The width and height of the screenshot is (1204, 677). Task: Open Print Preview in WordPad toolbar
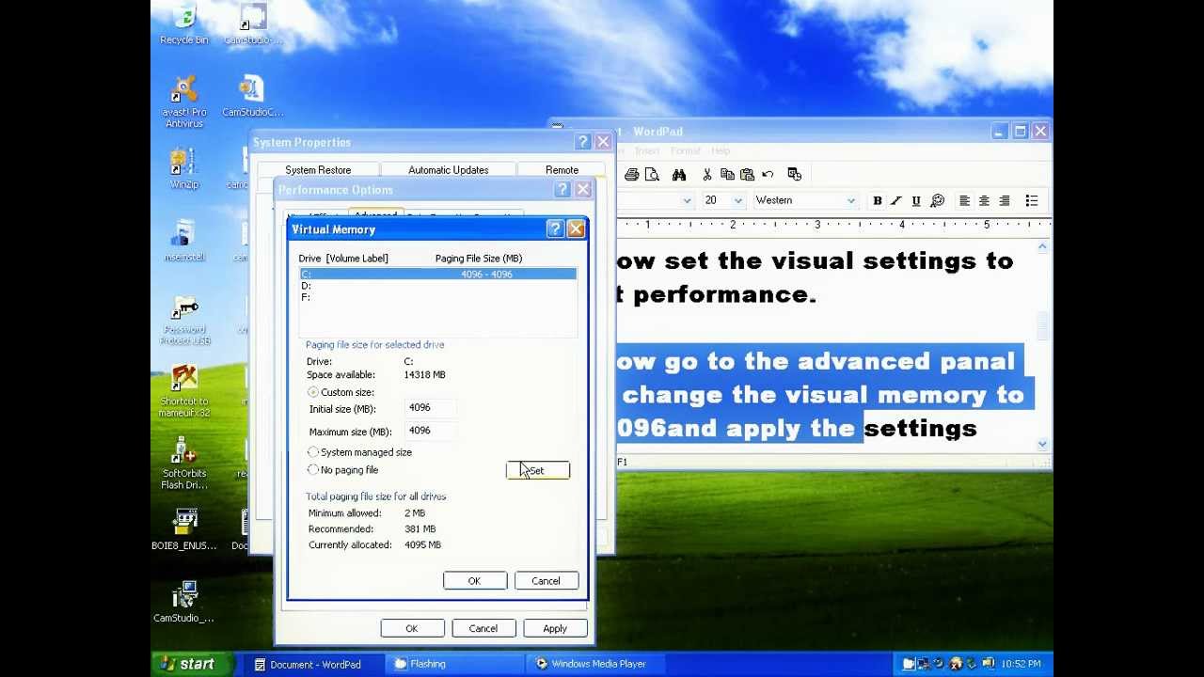pyautogui.click(x=652, y=175)
